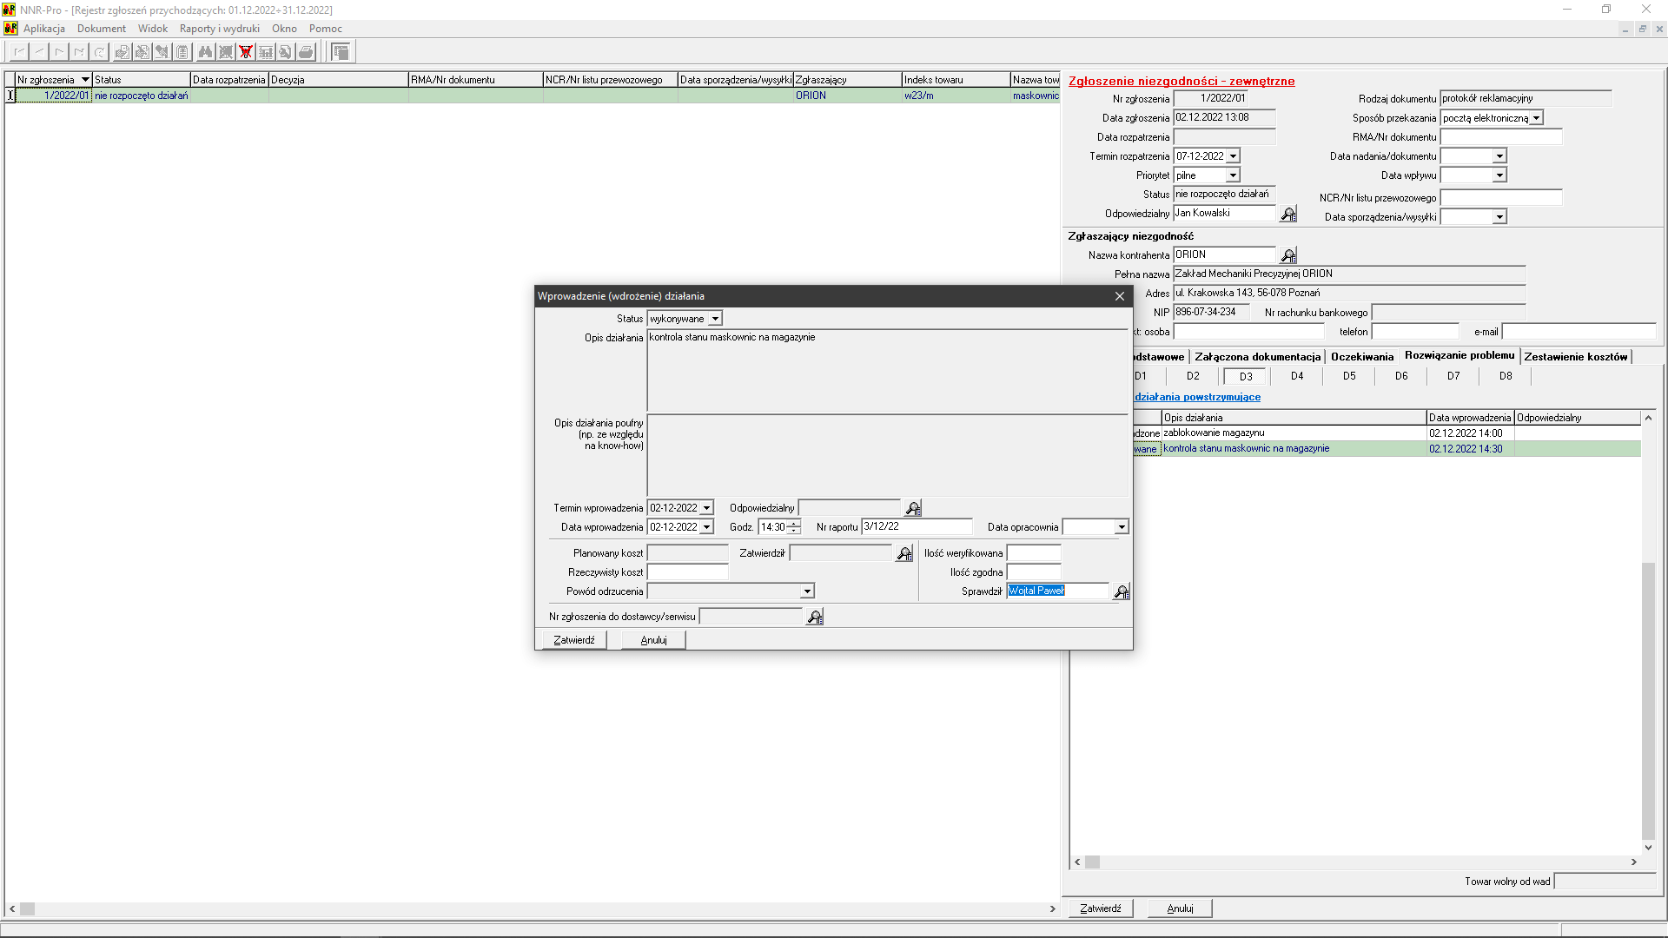Click Zatwierdź button in the dialog
This screenshot has height=938, width=1668.
coord(574,641)
